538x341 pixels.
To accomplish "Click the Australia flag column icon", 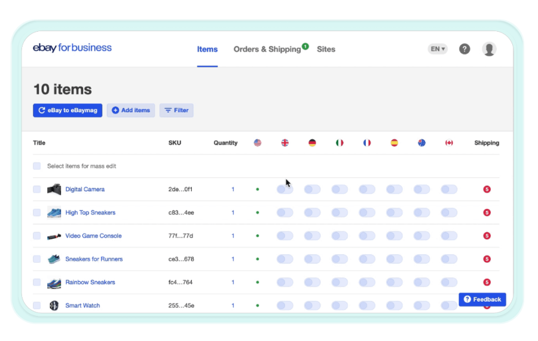I will click(x=421, y=143).
